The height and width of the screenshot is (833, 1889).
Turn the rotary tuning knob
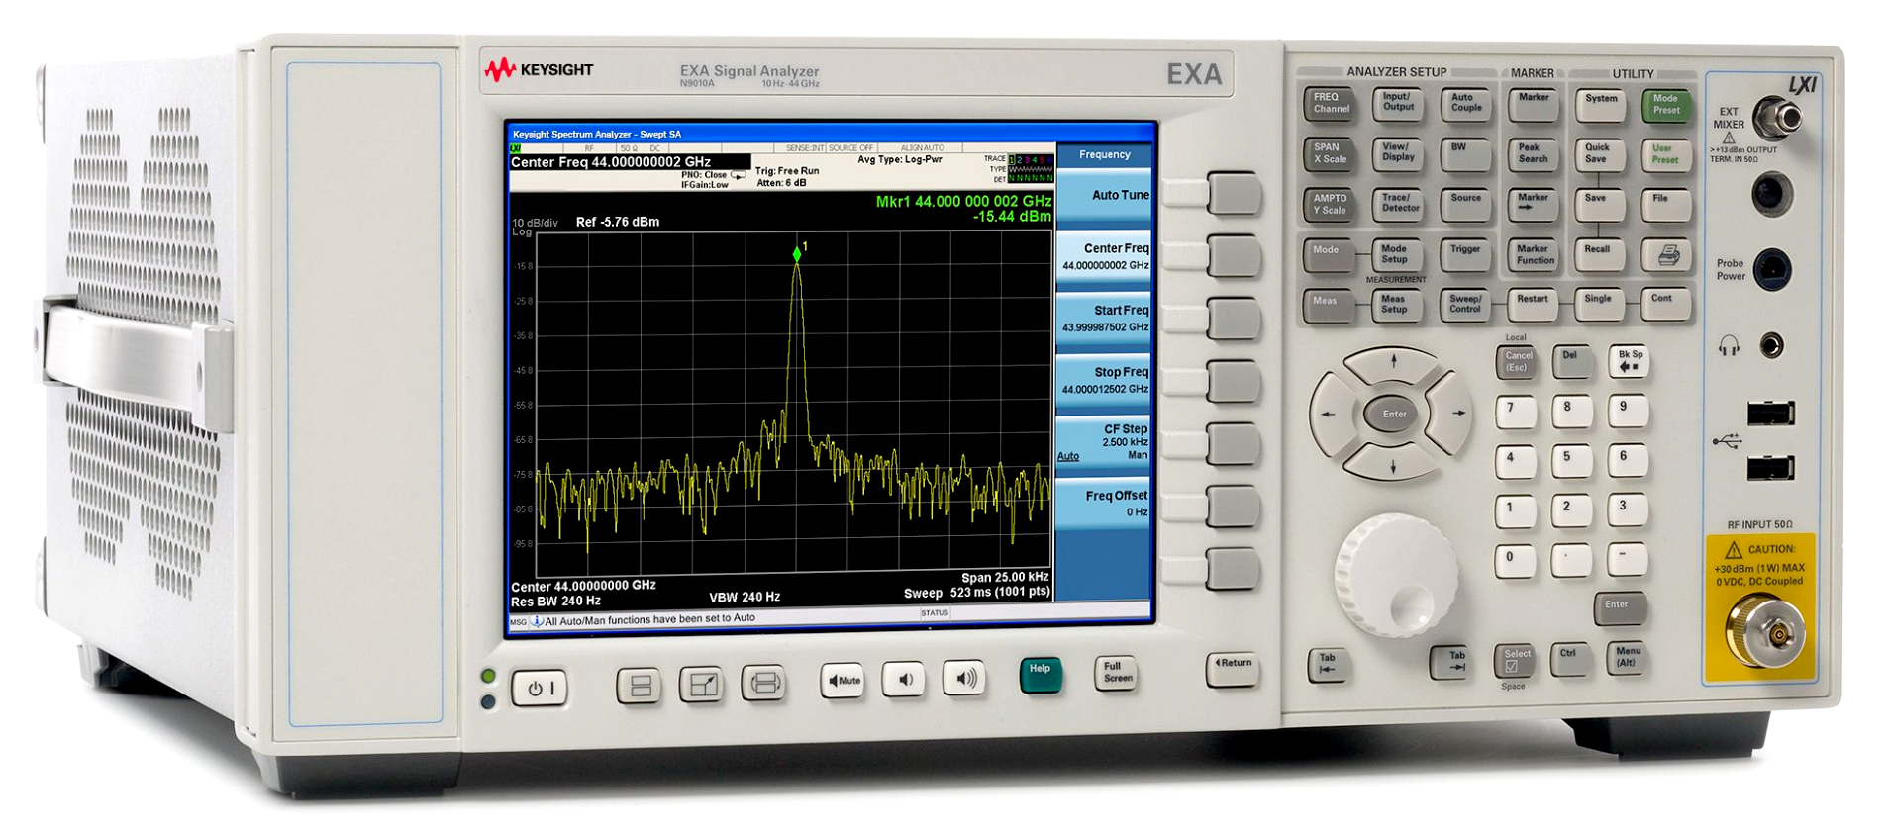1396,575
